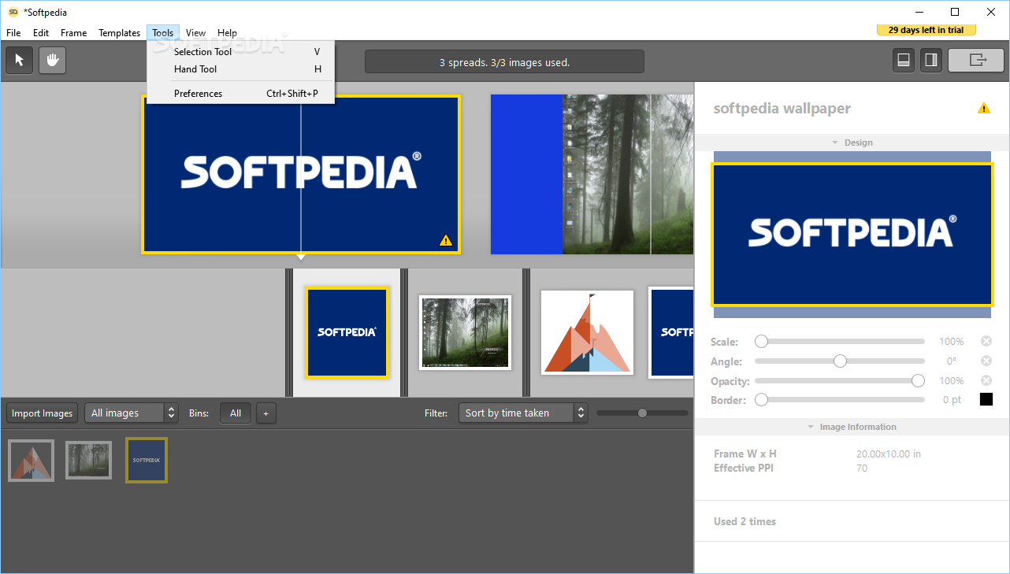Image resolution: width=1010 pixels, height=574 pixels.
Task: Click Import Images button
Action: (x=42, y=413)
